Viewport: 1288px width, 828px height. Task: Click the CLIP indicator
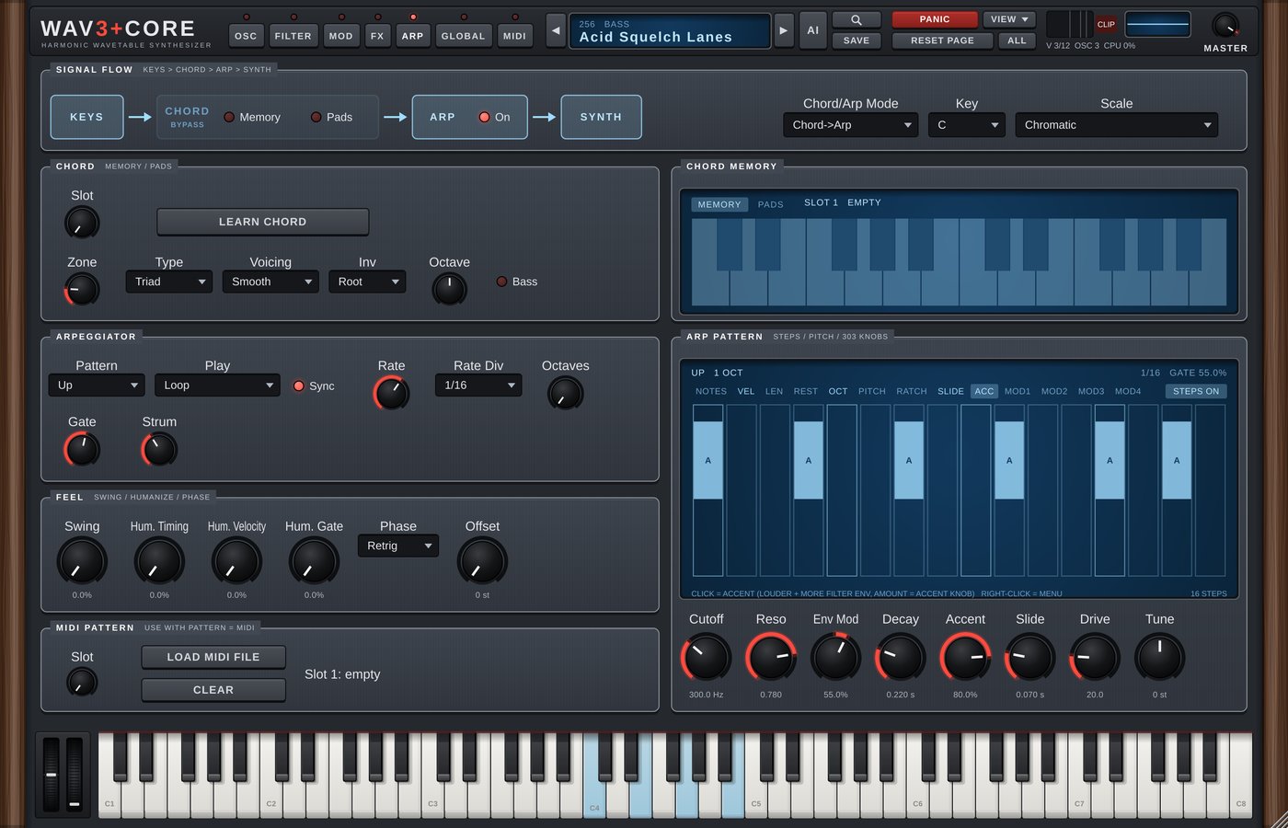coord(1106,24)
